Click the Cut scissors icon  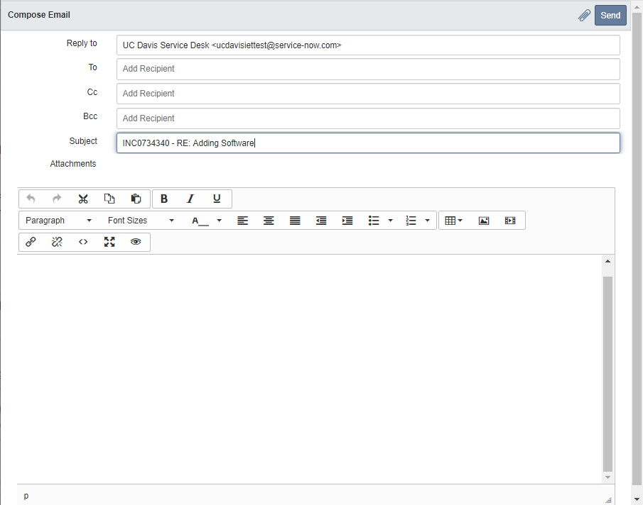(x=83, y=199)
